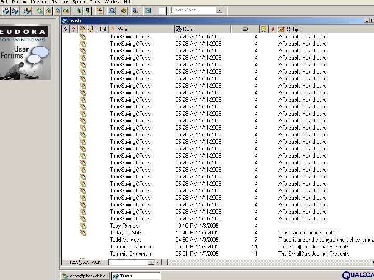Click the Check Mail toolbar icon

click(x=28, y=11)
